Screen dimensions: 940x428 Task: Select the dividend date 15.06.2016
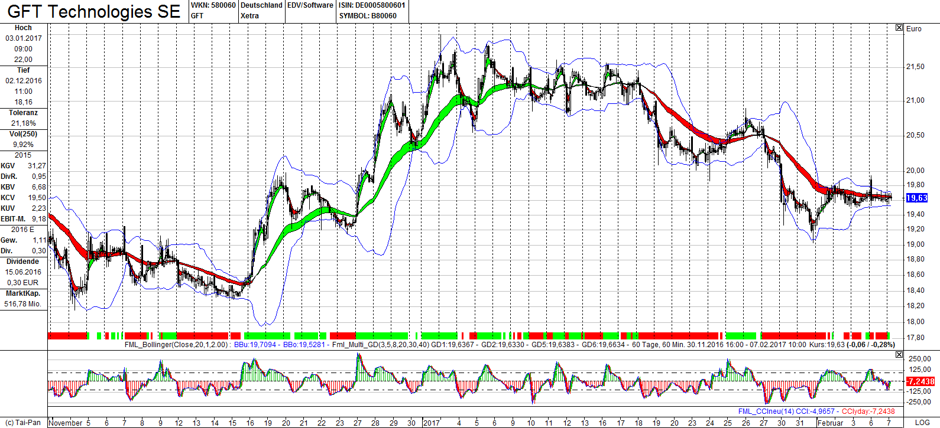pos(24,272)
